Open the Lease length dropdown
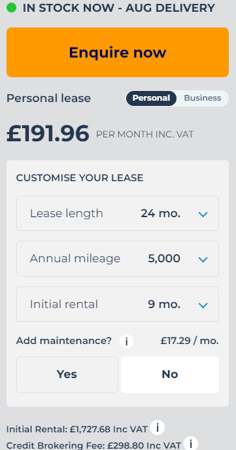The image size is (236, 450). (118, 213)
